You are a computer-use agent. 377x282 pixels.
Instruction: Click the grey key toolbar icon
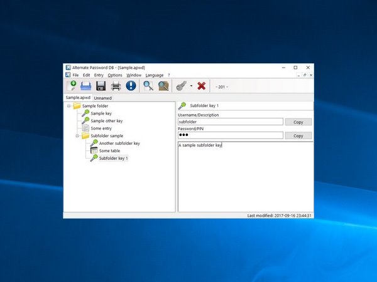182,86
